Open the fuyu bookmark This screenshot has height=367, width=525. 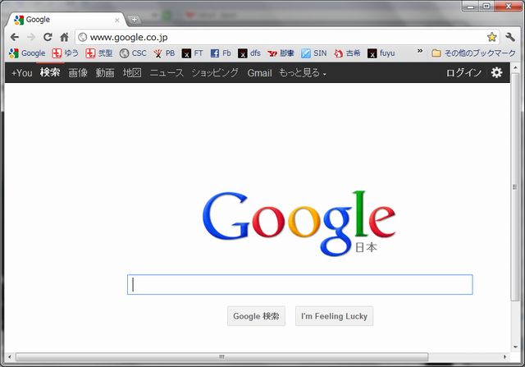tap(381, 53)
